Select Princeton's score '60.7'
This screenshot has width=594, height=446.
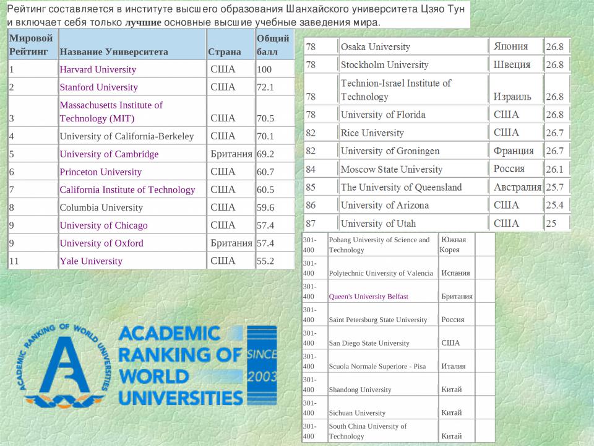pyautogui.click(x=275, y=172)
